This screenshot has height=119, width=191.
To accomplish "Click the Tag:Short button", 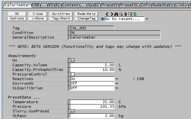I will (x=61, y=18).
